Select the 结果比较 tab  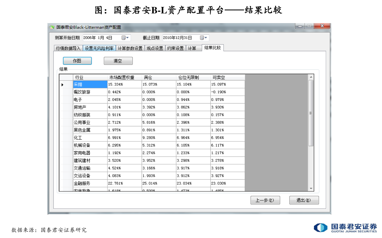point(212,48)
